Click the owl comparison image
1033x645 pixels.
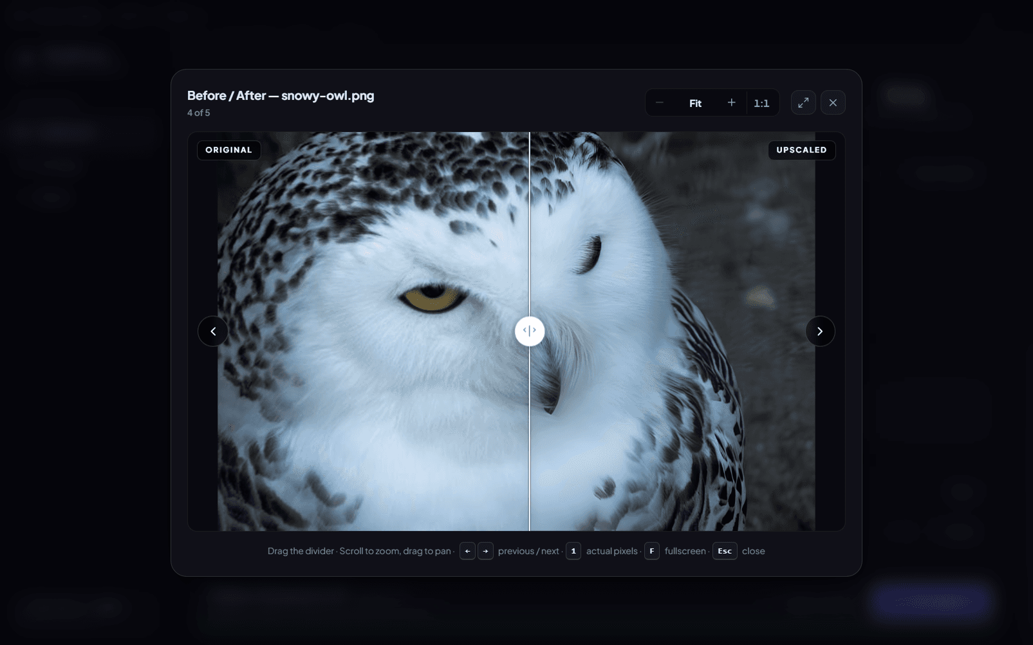(516, 332)
